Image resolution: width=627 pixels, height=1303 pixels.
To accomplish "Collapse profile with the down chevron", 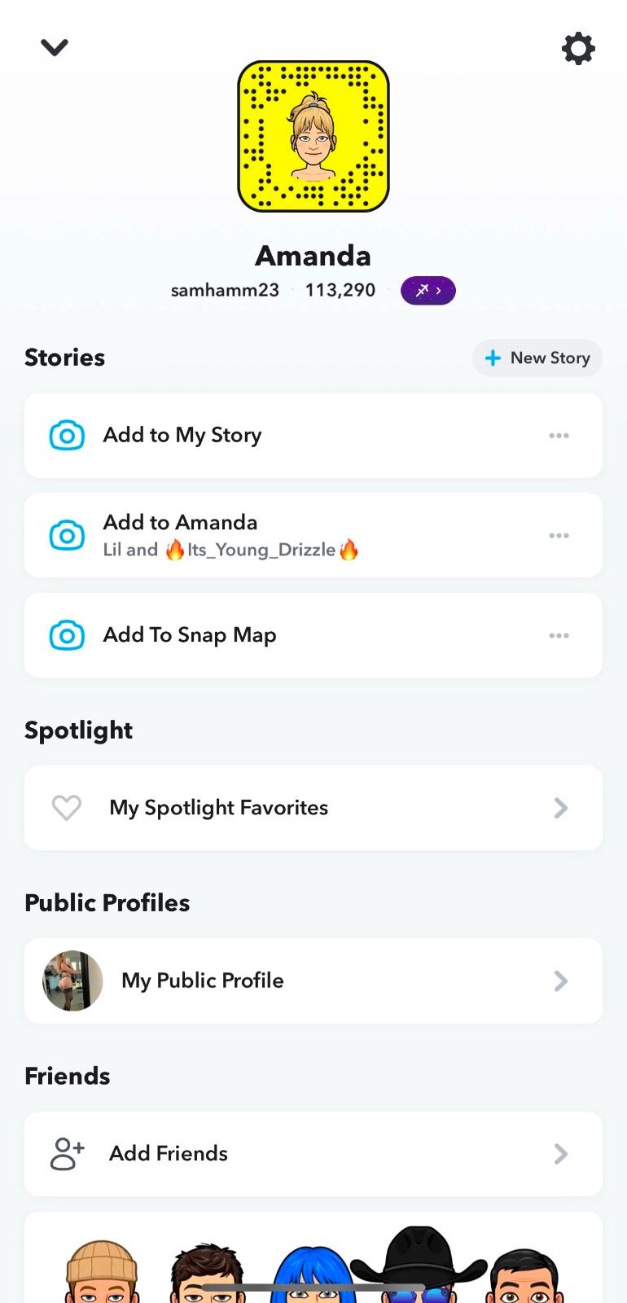I will pos(55,48).
